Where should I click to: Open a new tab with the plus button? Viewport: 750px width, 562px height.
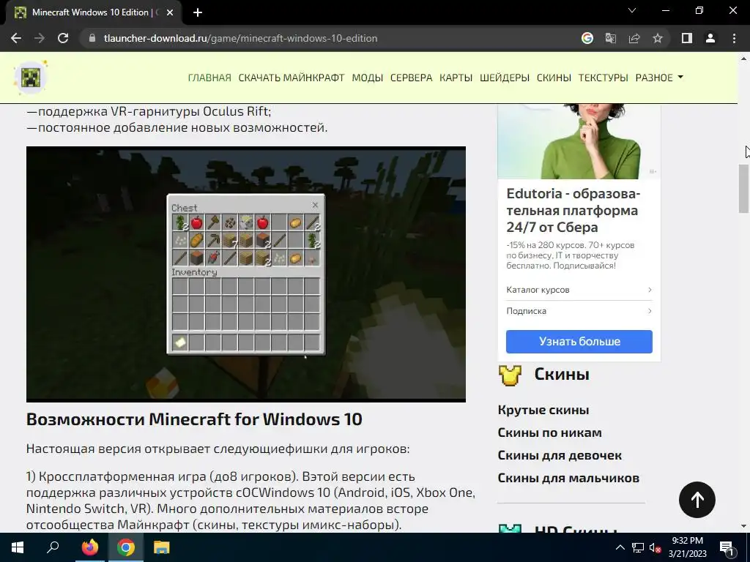click(198, 12)
